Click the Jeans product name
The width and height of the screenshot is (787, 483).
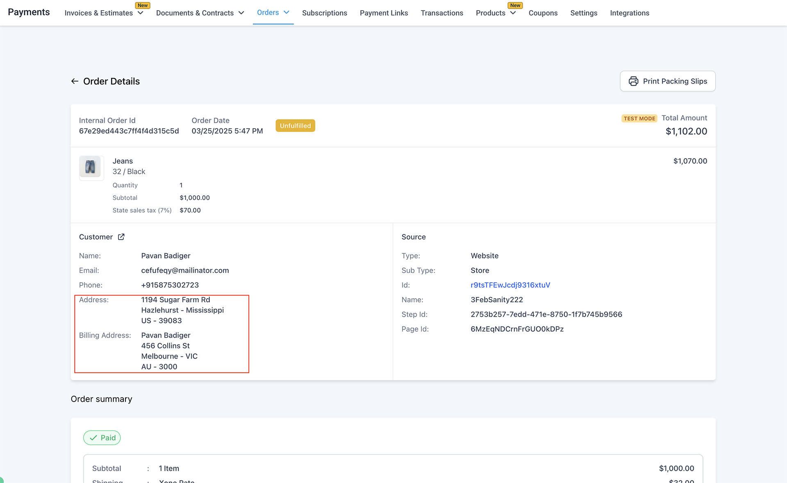pyautogui.click(x=123, y=161)
